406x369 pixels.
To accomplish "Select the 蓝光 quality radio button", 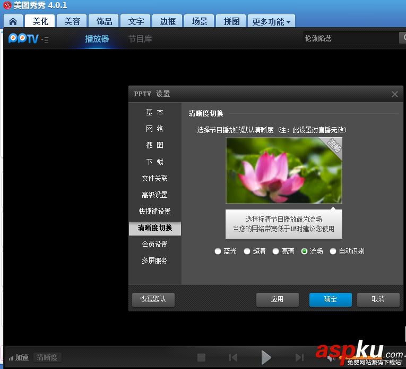I will pyautogui.click(x=218, y=251).
